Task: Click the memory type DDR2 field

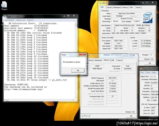Action: (x=97, y=66)
